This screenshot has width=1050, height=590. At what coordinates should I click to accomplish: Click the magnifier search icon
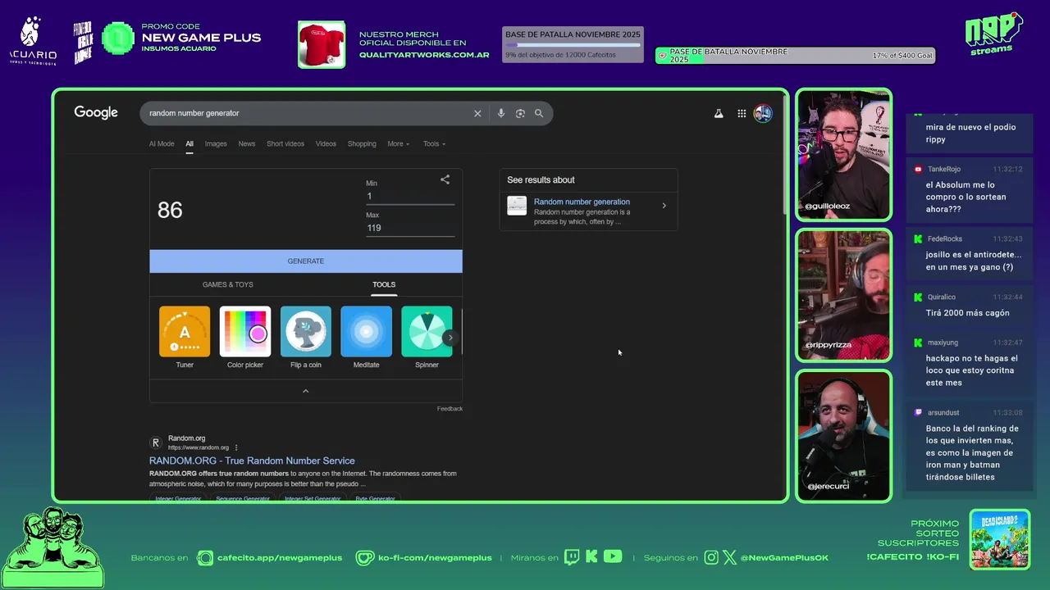click(539, 113)
